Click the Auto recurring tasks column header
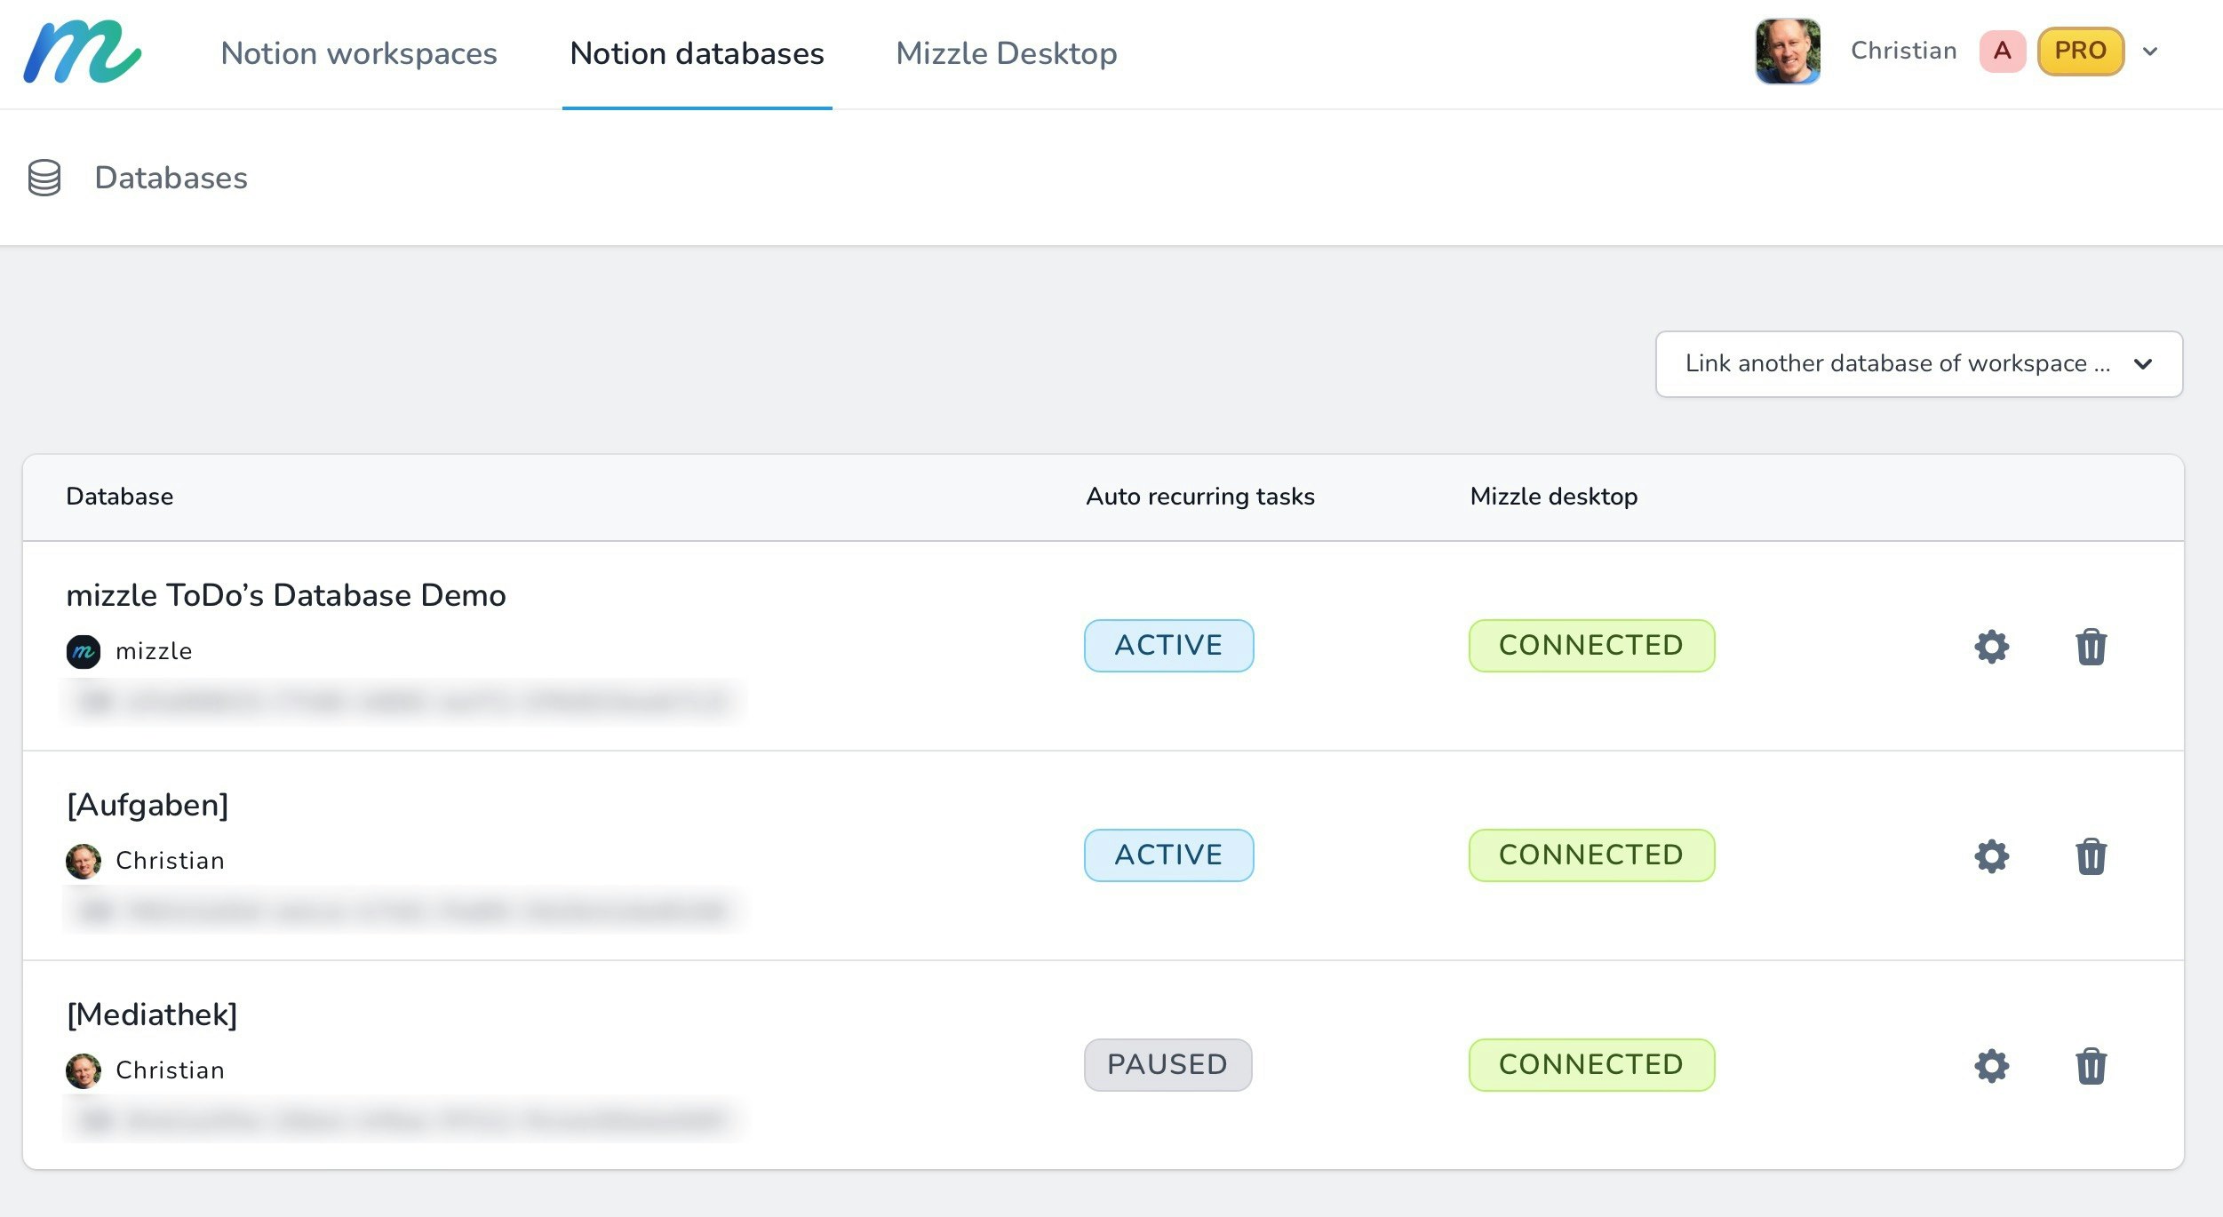This screenshot has width=2223, height=1217. [x=1200, y=497]
